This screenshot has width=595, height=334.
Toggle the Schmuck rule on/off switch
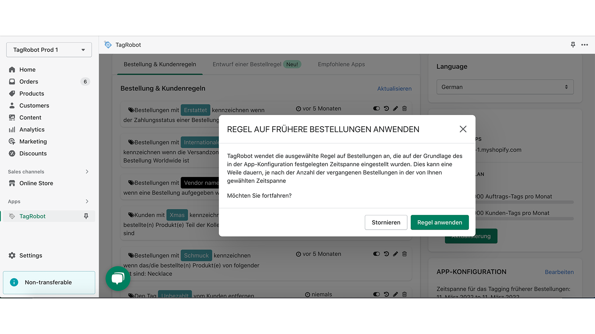[x=376, y=254]
